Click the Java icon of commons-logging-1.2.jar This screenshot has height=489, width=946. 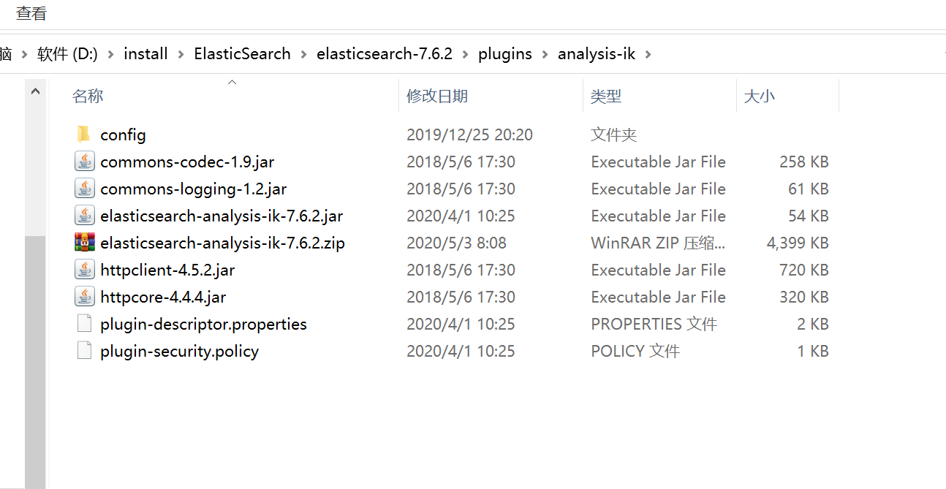click(x=84, y=188)
